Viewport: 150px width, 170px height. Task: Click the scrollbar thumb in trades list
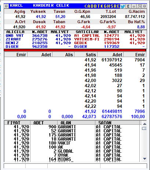(144, 128)
